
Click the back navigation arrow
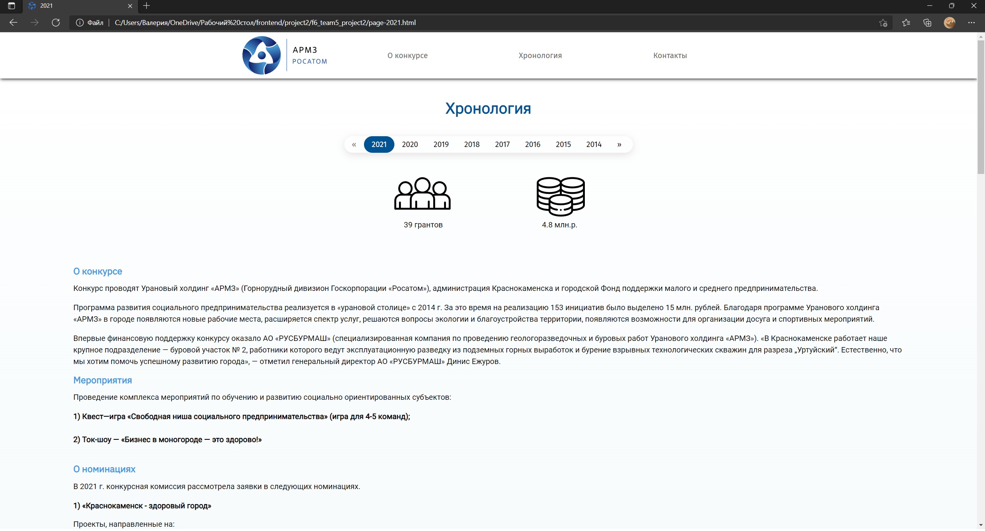pos(13,22)
